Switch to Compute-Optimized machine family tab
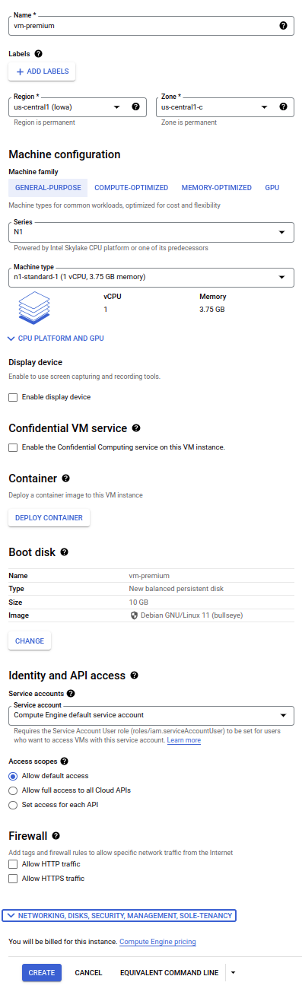Viewport: 302px width, 992px height. coord(131,188)
